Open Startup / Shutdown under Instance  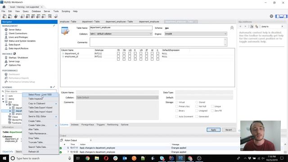[x=18, y=58]
